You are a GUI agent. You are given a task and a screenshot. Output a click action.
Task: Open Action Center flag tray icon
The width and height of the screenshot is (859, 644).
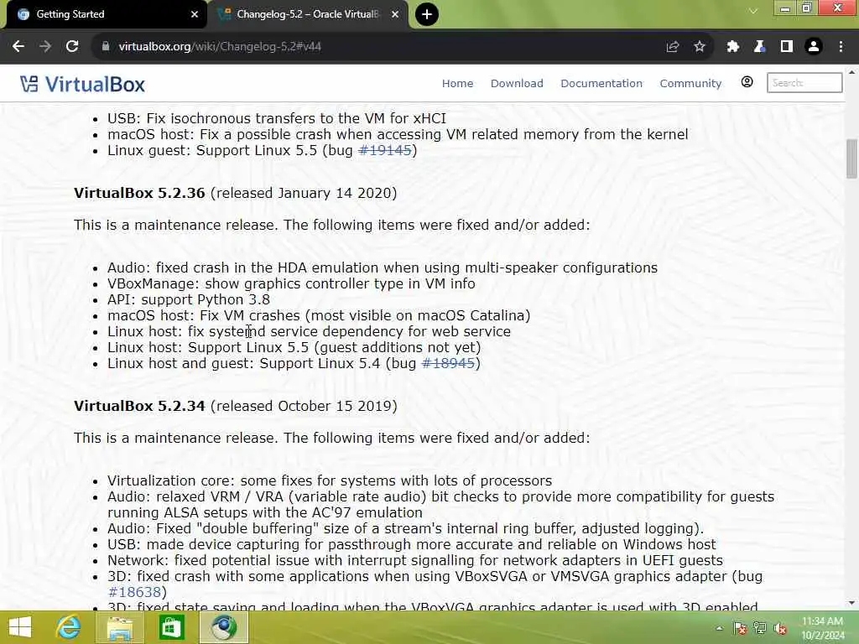click(740, 629)
